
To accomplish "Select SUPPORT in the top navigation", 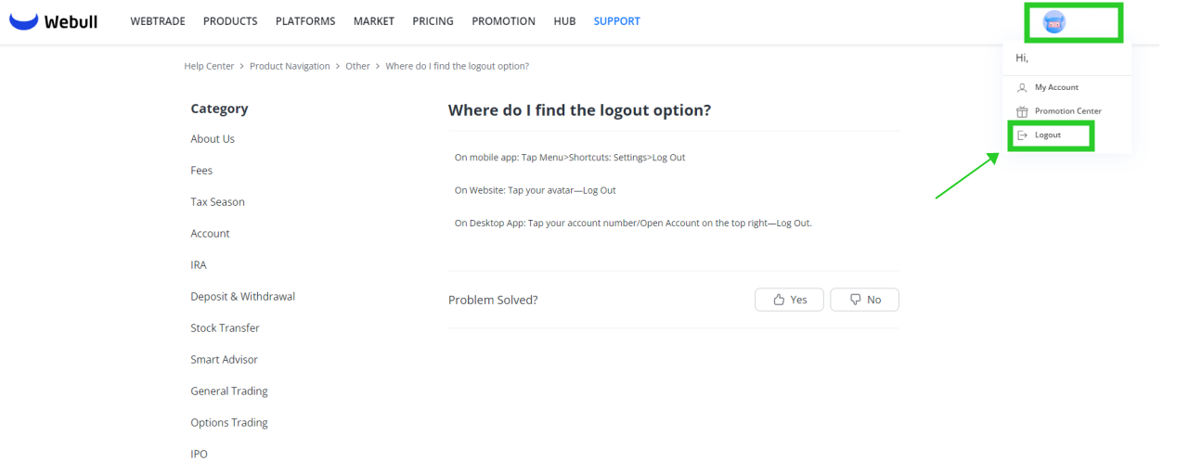I will 616,21.
